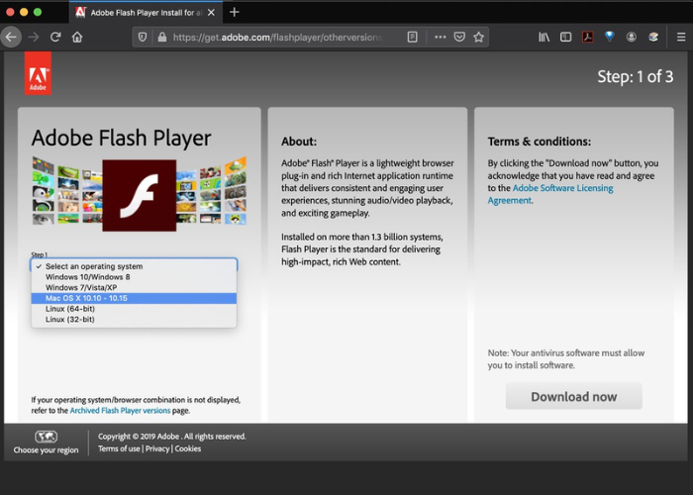Save page to Pocket

(459, 38)
